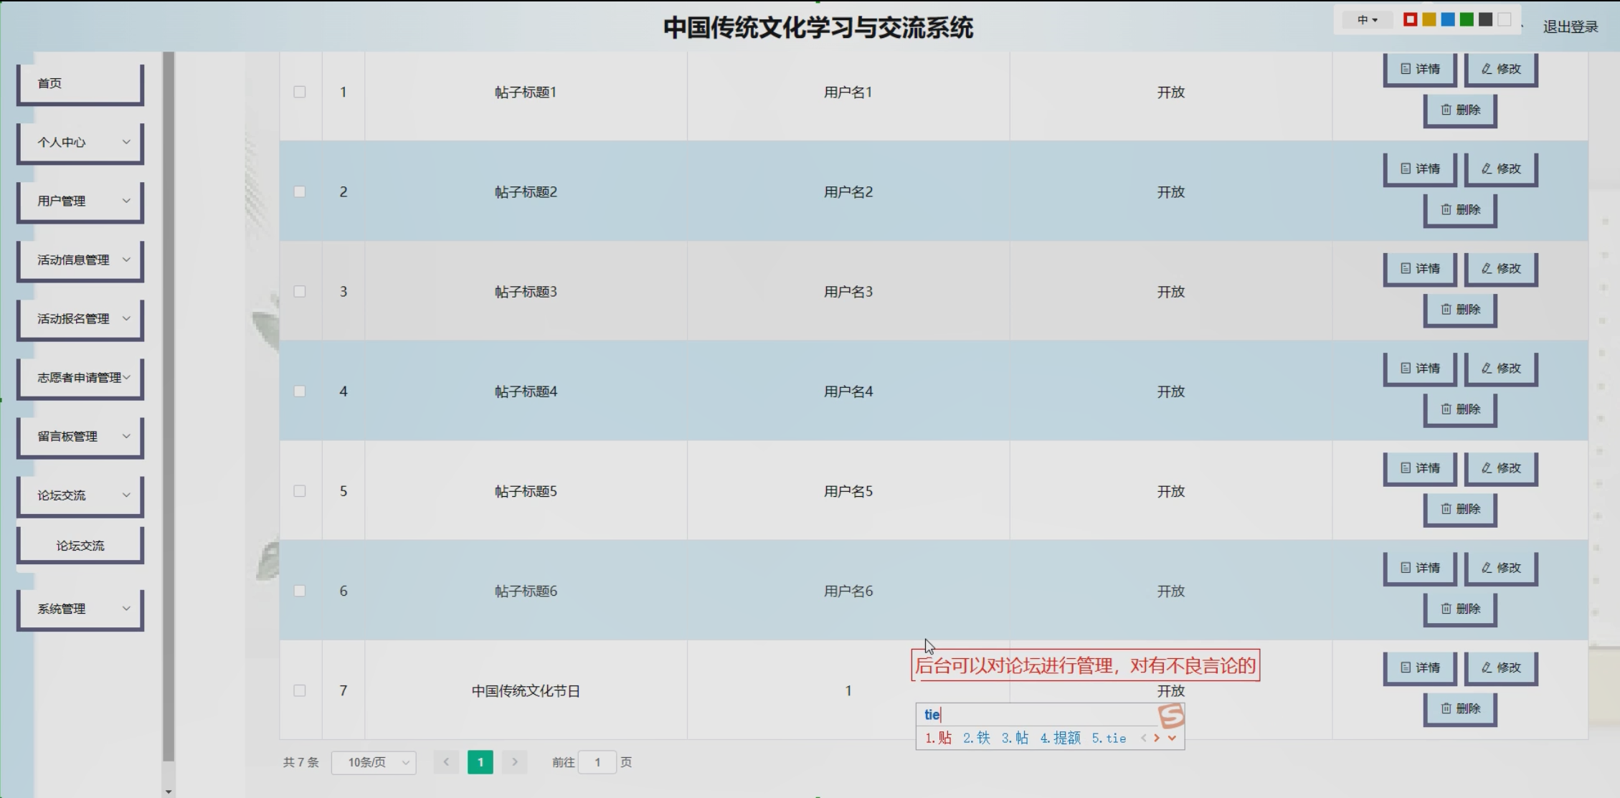Image resolution: width=1620 pixels, height=798 pixels.
Task: Select 论坛交流 submenu item
Action: pyautogui.click(x=80, y=546)
